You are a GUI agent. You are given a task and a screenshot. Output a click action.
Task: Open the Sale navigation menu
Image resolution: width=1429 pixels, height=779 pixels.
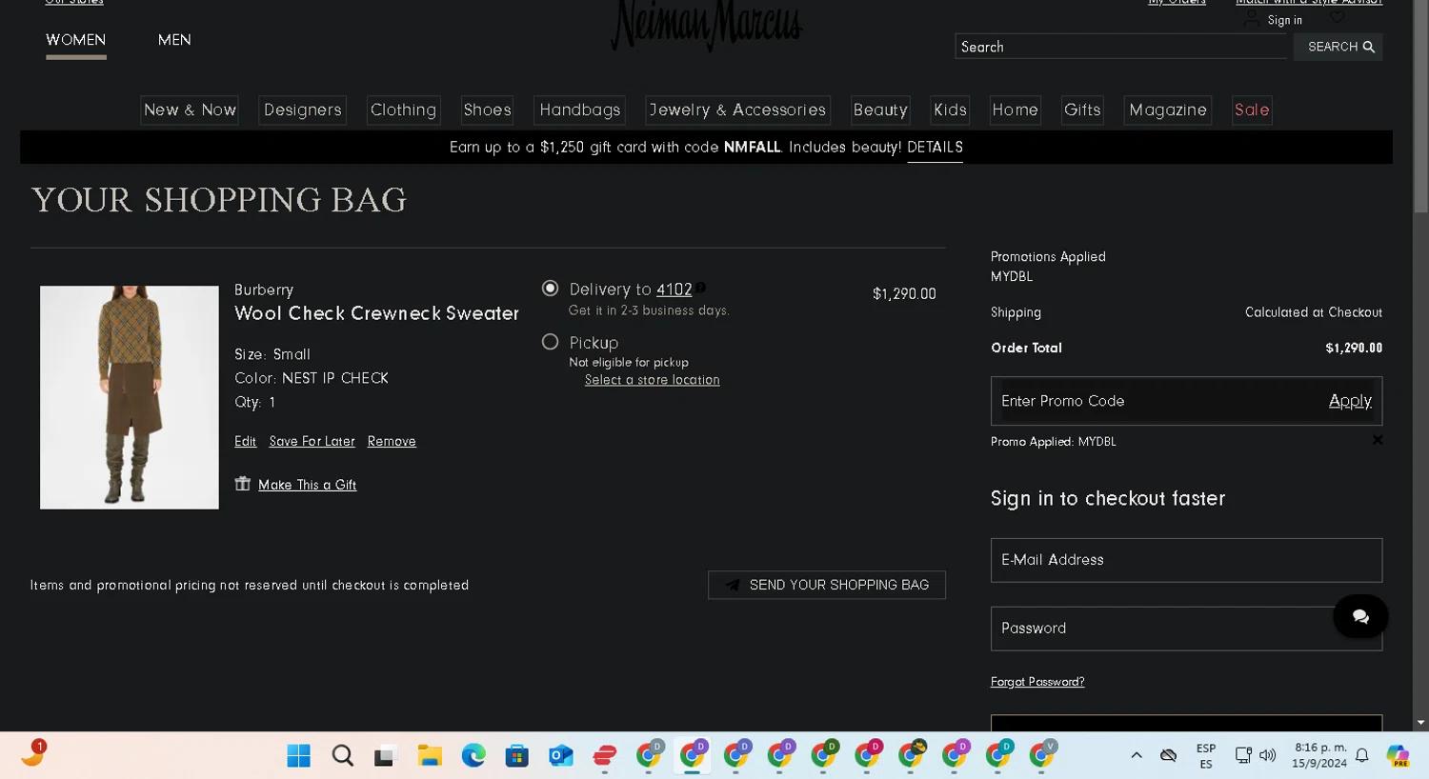1251,110
